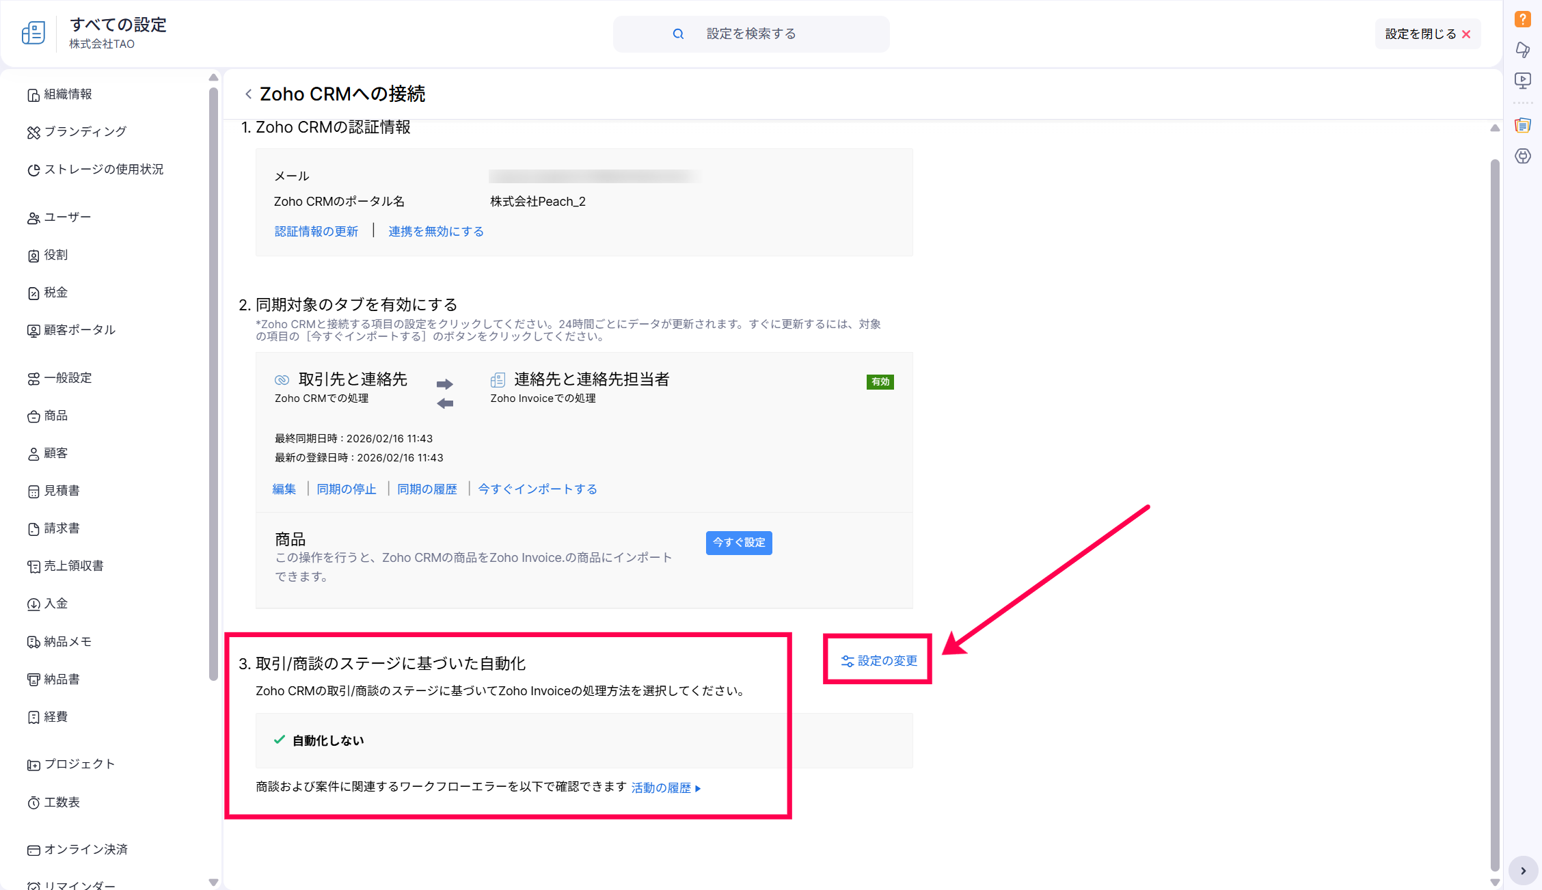Expand the right panel with bottom chevron
Screen dimensions: 1542x890
pos(1523,871)
